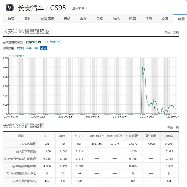Click the 2007年01月 axis label
Screen dimensions: 187x187
[11, 117]
